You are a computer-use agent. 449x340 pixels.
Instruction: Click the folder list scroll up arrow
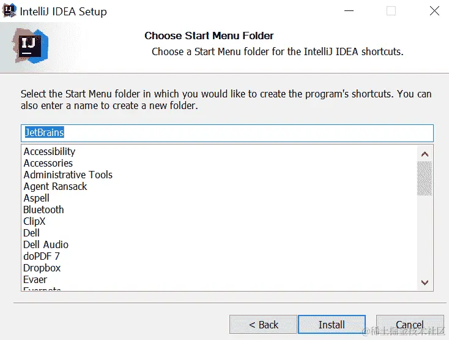coord(425,154)
